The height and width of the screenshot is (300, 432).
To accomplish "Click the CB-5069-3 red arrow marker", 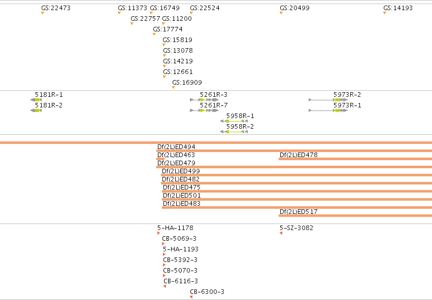I will coord(163,244).
